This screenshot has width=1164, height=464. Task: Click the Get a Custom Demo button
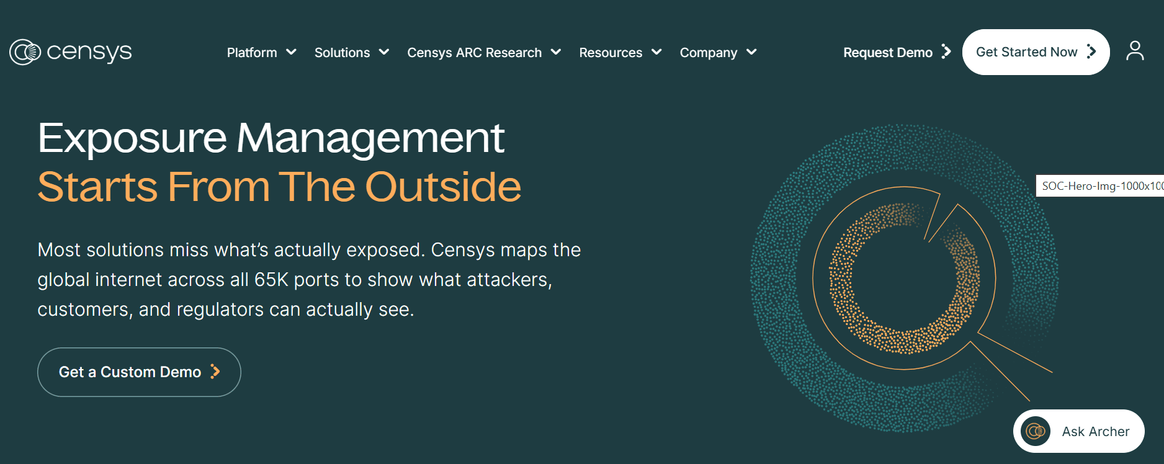(x=139, y=372)
